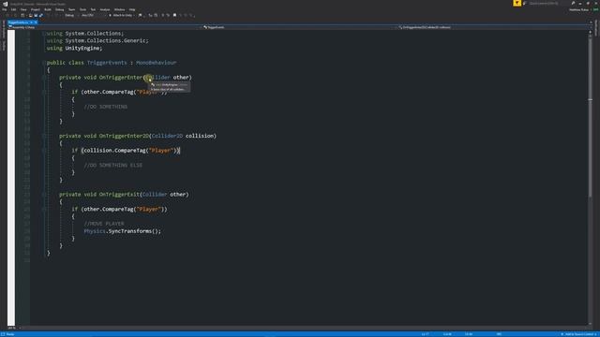
Task: Click the //DO SOMETHING ELSE comment
Action: [x=113, y=165]
